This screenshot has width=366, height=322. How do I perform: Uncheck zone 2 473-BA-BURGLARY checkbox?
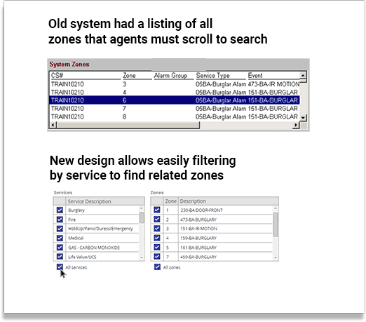(x=157, y=219)
